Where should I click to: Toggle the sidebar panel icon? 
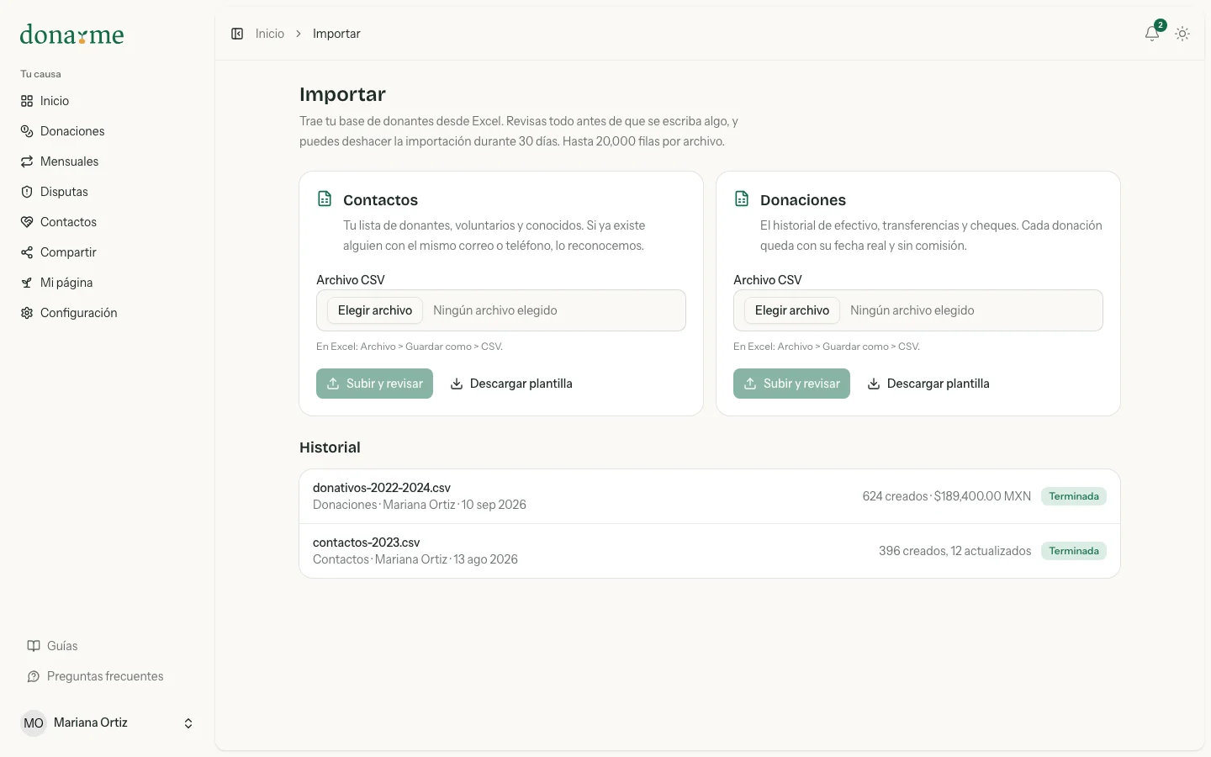(x=237, y=34)
